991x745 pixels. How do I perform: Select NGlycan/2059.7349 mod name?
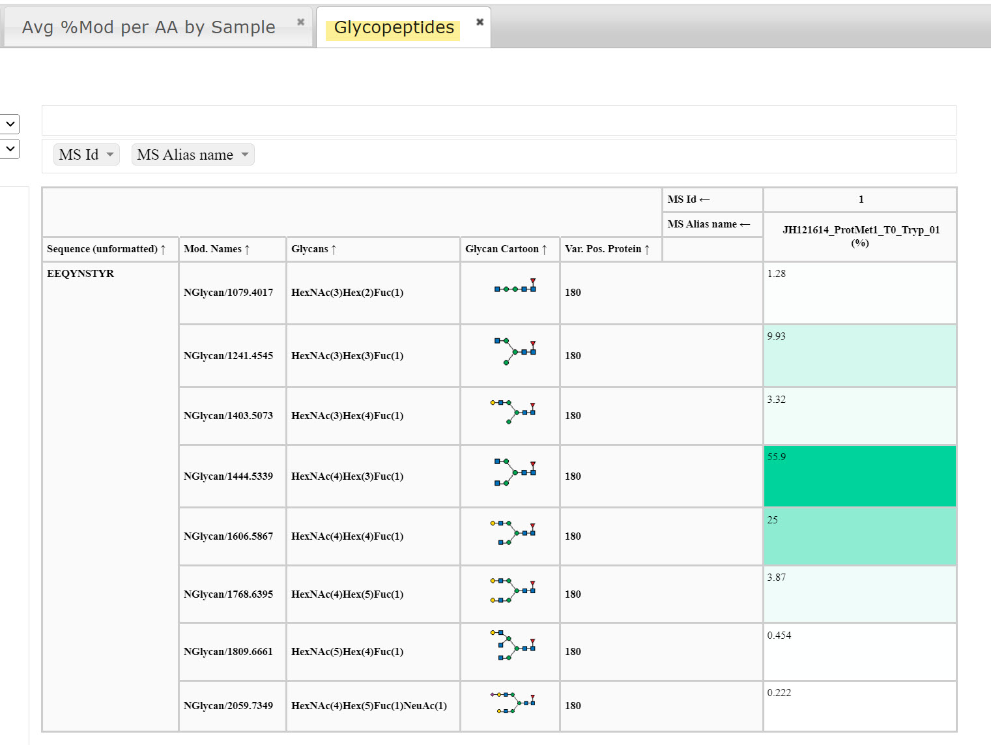228,706
